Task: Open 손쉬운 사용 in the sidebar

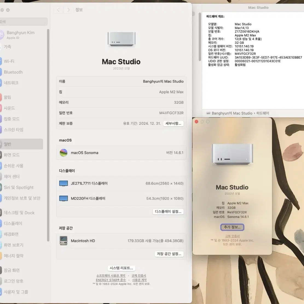Action: click(14, 166)
